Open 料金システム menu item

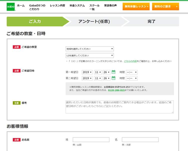click(x=77, y=5)
